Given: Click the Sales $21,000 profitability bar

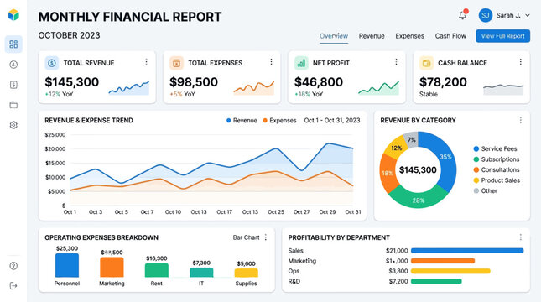Looking at the screenshot, I should tap(467, 251).
